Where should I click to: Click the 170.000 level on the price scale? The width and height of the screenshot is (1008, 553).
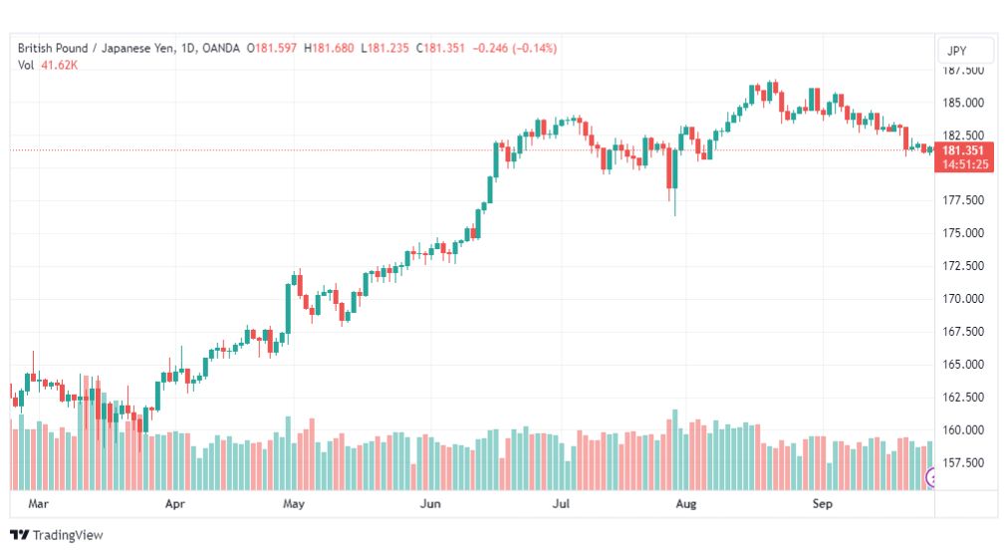962,299
